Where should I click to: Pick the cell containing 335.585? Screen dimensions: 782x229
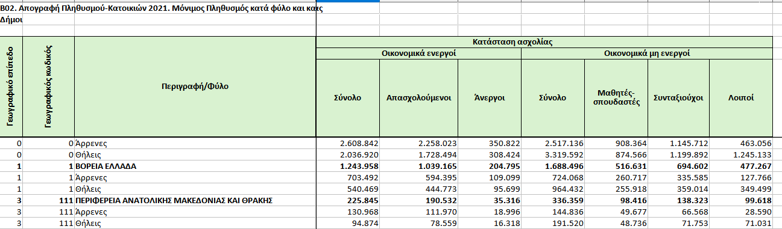point(678,178)
